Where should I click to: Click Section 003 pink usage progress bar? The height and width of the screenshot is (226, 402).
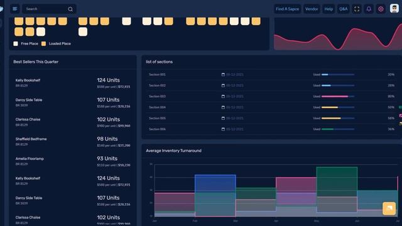click(x=338, y=96)
